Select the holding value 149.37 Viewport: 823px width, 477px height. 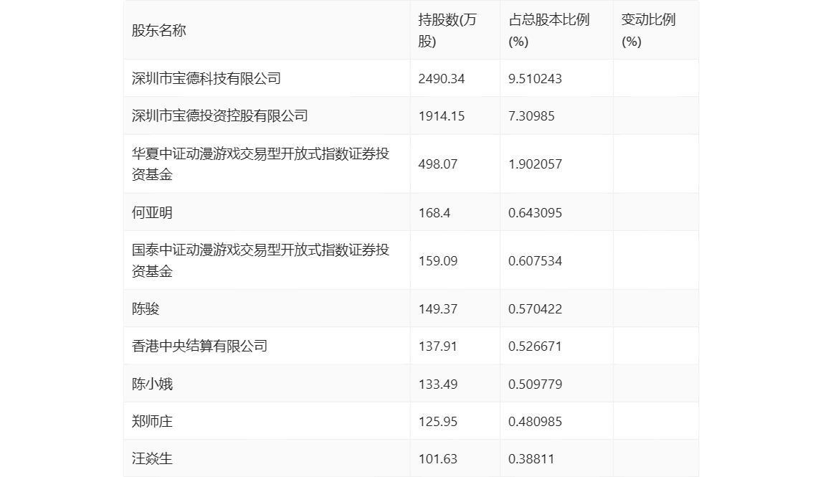coord(438,309)
